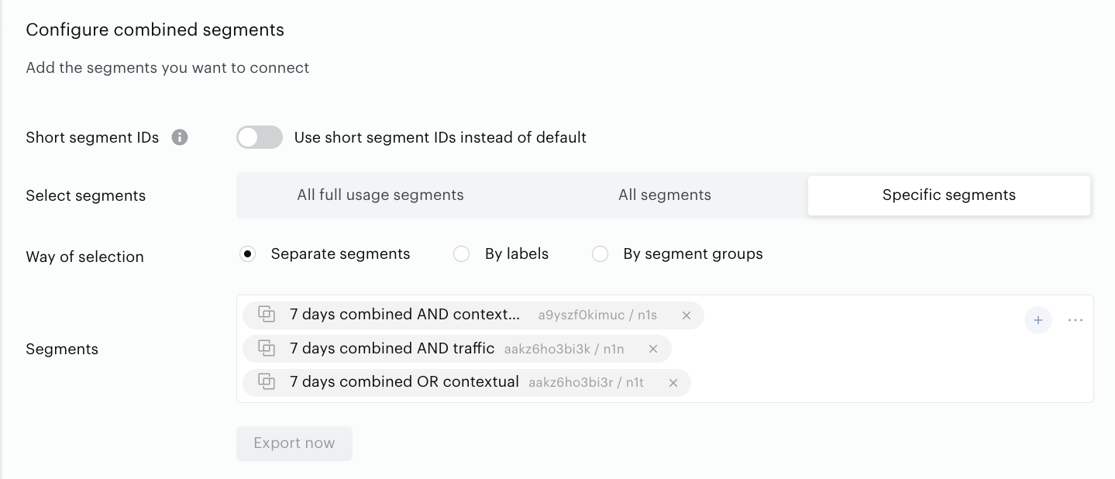Click the 7 days combined AND traffic name
Image resolution: width=1115 pixels, height=479 pixels.
(392, 349)
